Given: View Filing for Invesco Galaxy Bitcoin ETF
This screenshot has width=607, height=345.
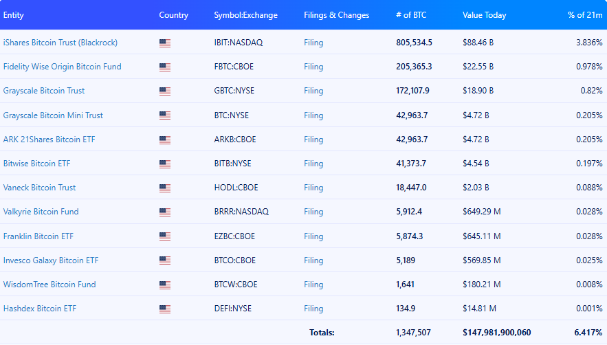Looking at the screenshot, I should (x=313, y=260).
